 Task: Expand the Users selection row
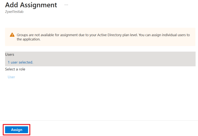pyautogui.click(x=100, y=59)
